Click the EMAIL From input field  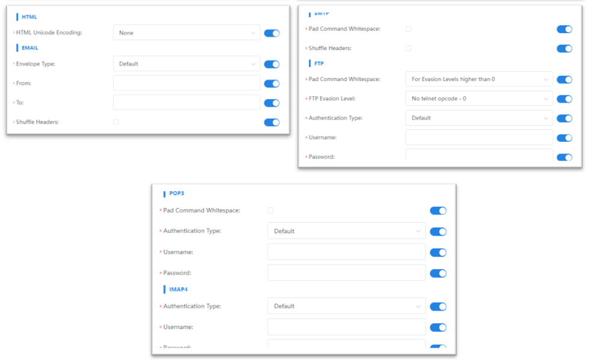(x=187, y=84)
